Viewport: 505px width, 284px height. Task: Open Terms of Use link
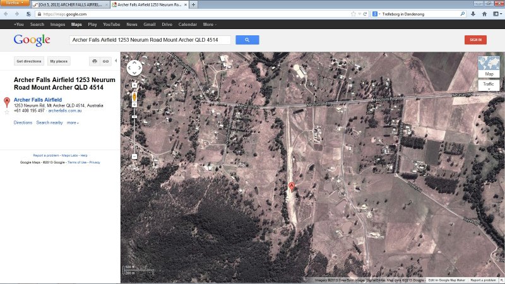(77, 162)
